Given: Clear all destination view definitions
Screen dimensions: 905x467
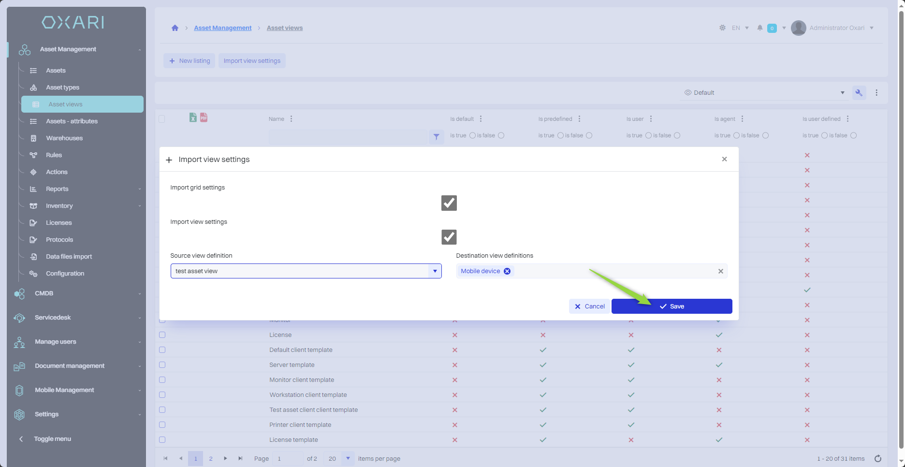Looking at the screenshot, I should point(720,271).
